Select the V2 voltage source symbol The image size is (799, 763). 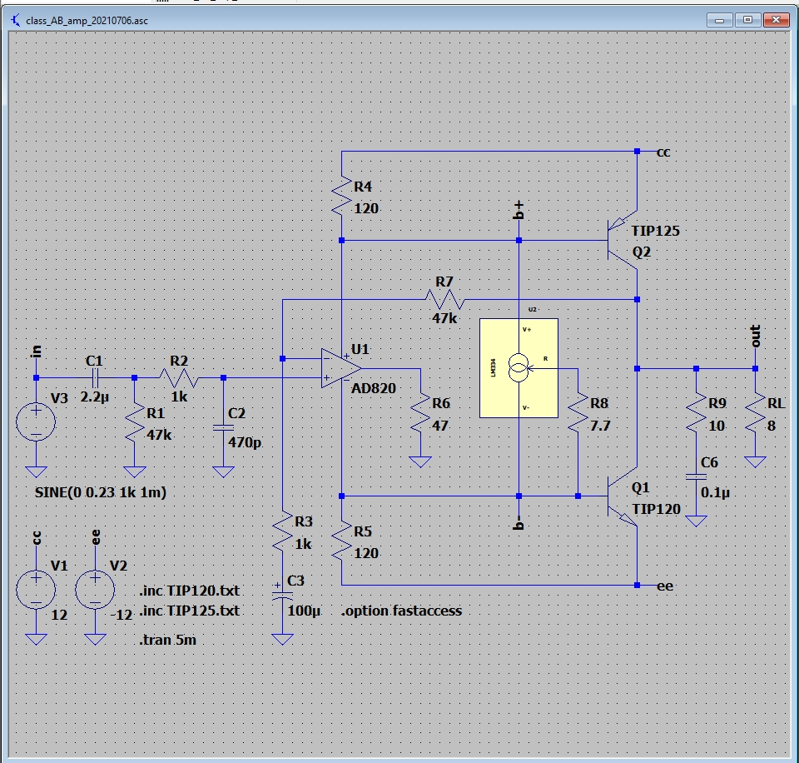point(95,590)
